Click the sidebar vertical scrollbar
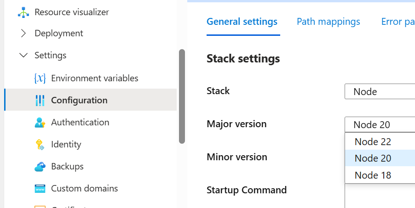Image resolution: width=415 pixels, height=208 pixels. point(182,96)
